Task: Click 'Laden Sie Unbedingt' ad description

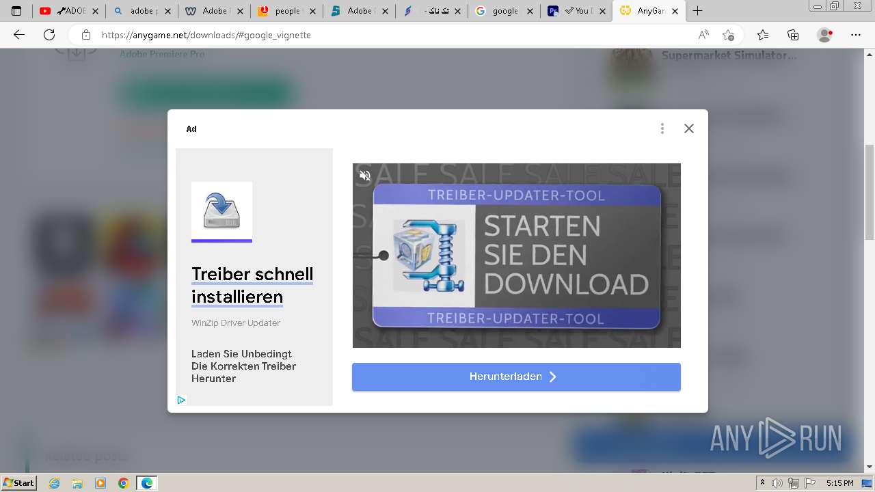Action: [x=243, y=366]
